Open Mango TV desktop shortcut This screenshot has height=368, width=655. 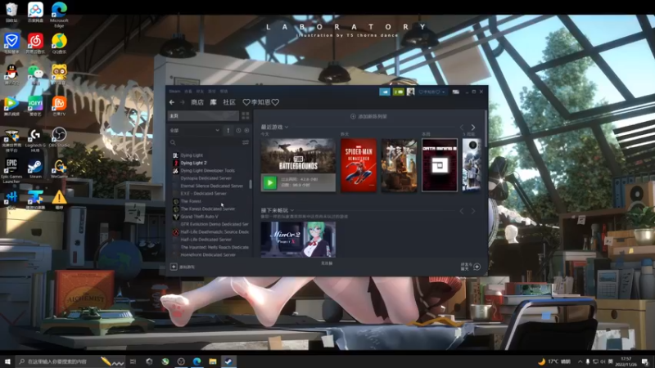click(59, 106)
